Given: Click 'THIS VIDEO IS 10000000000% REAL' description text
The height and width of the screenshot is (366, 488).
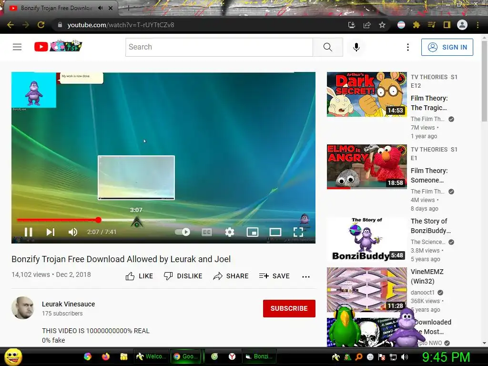Looking at the screenshot, I should click(x=96, y=331).
